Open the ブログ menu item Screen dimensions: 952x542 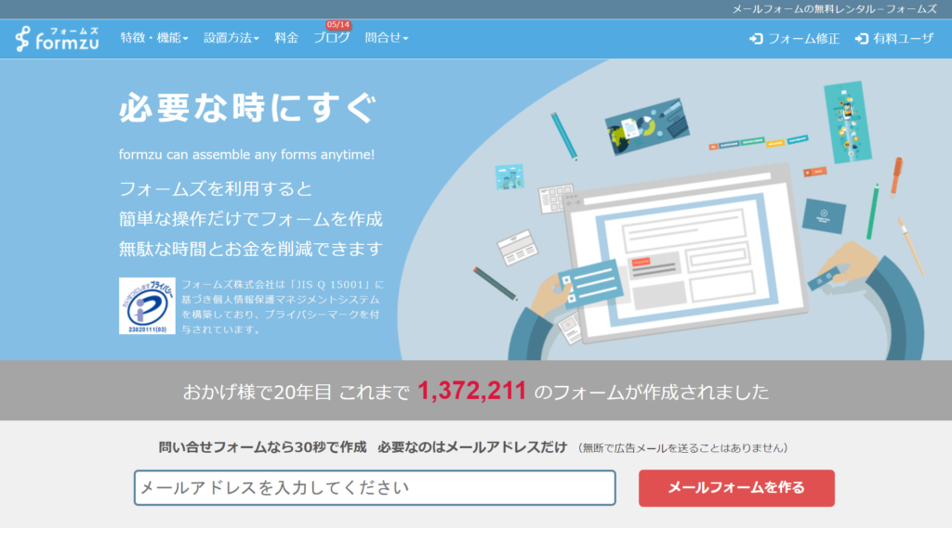(x=332, y=38)
